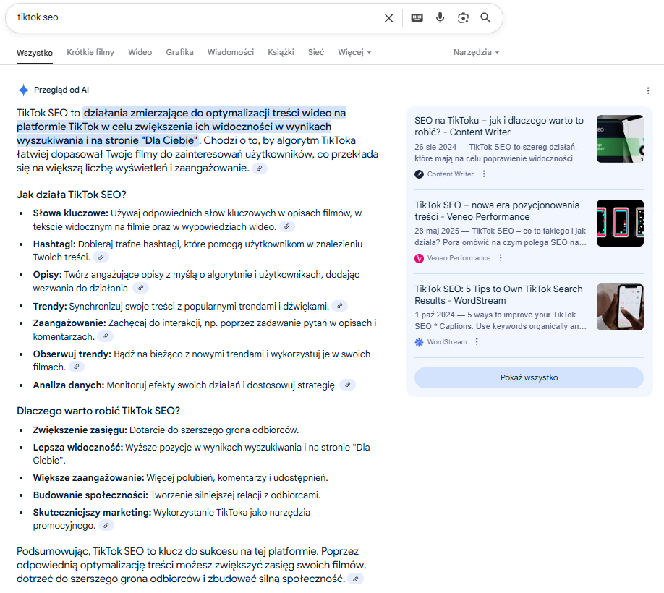664x593 pixels.
Task: Start voice search with microphone icon
Action: pyautogui.click(x=440, y=18)
